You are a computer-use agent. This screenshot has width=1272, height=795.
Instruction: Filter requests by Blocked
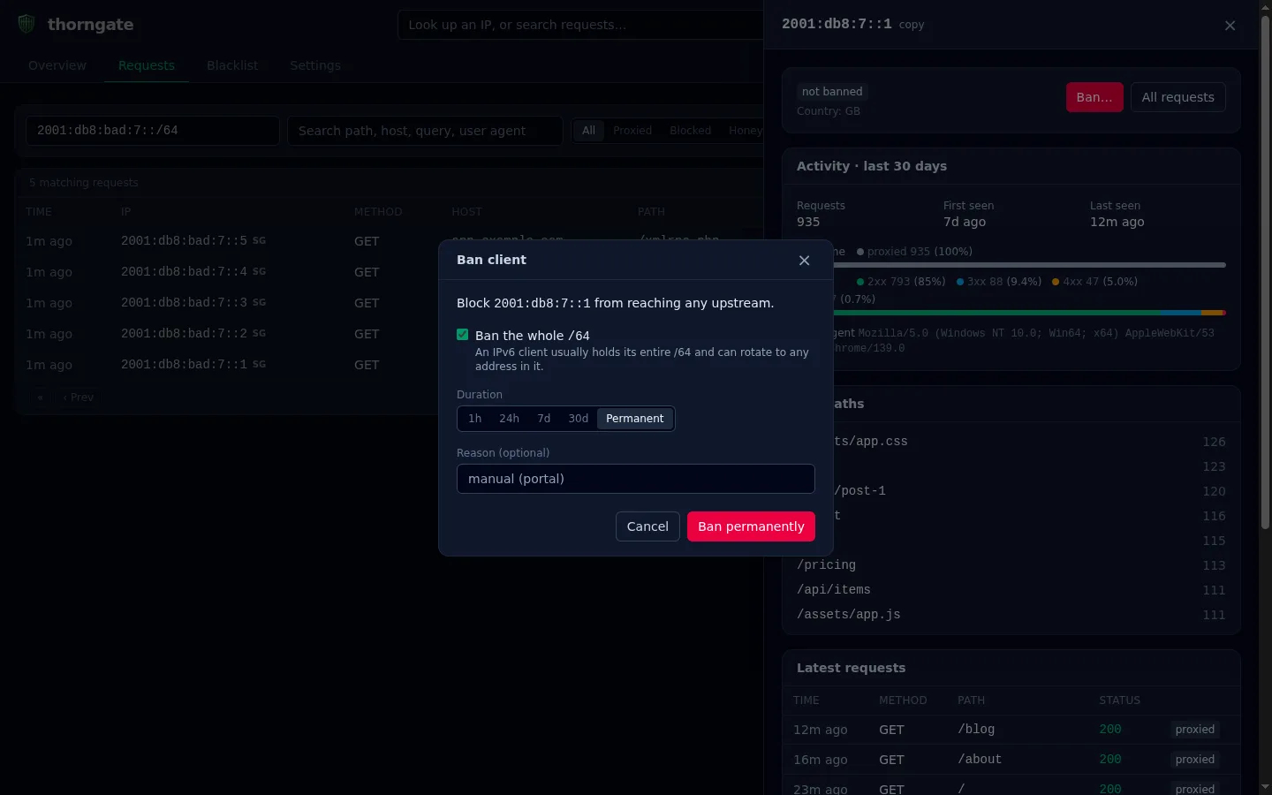(691, 131)
